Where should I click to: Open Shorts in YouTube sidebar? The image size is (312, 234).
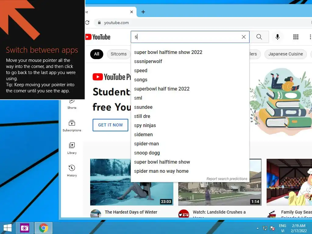(x=72, y=104)
